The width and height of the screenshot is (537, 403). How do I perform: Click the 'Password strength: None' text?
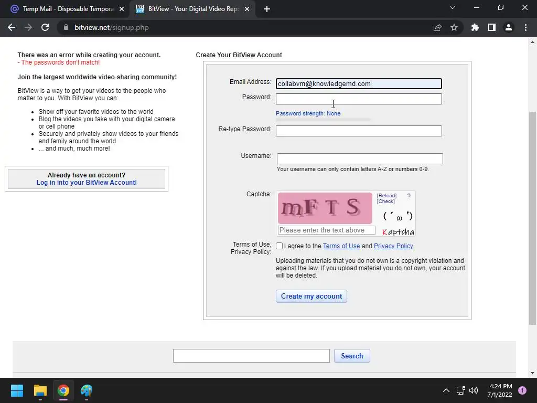coord(308,113)
